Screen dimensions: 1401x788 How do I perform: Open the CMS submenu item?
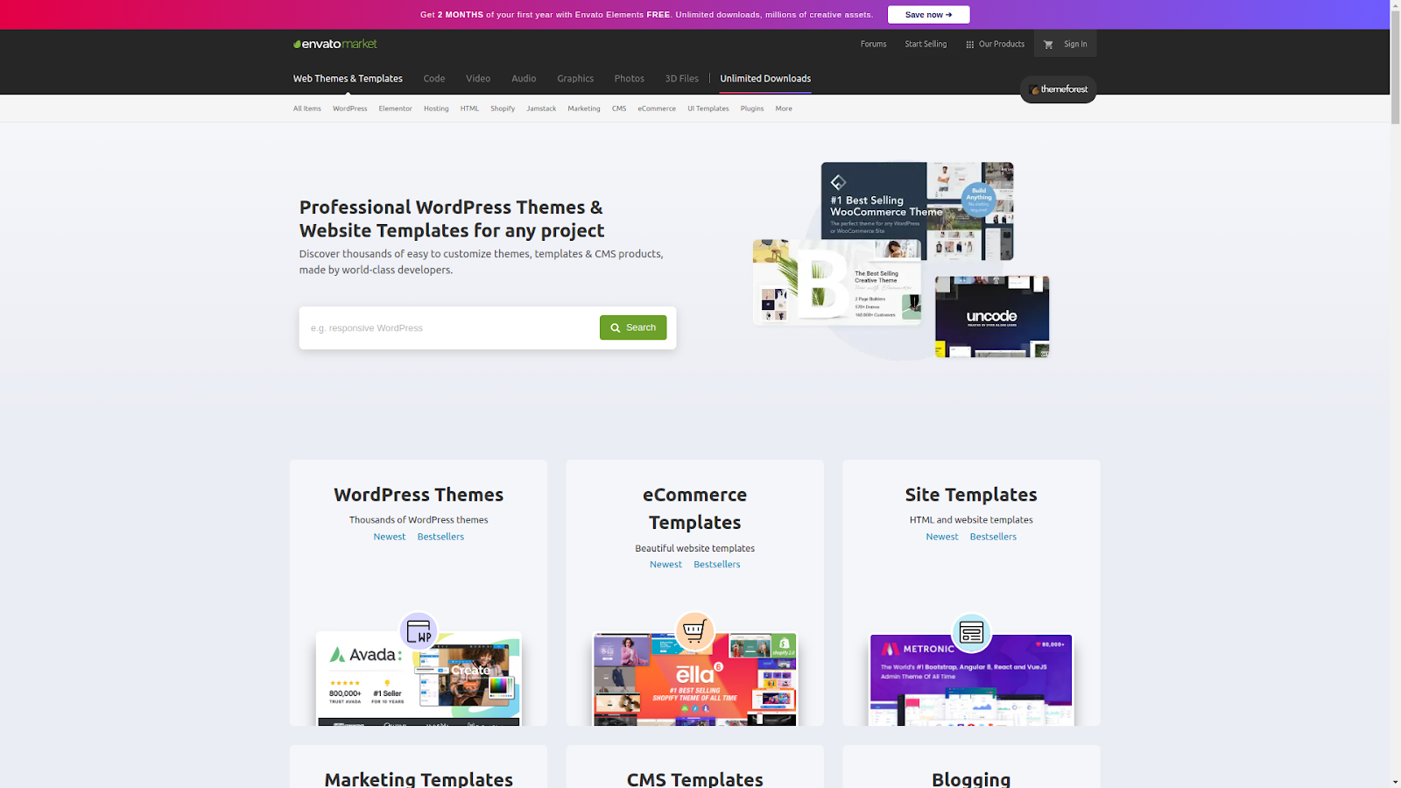[619, 109]
